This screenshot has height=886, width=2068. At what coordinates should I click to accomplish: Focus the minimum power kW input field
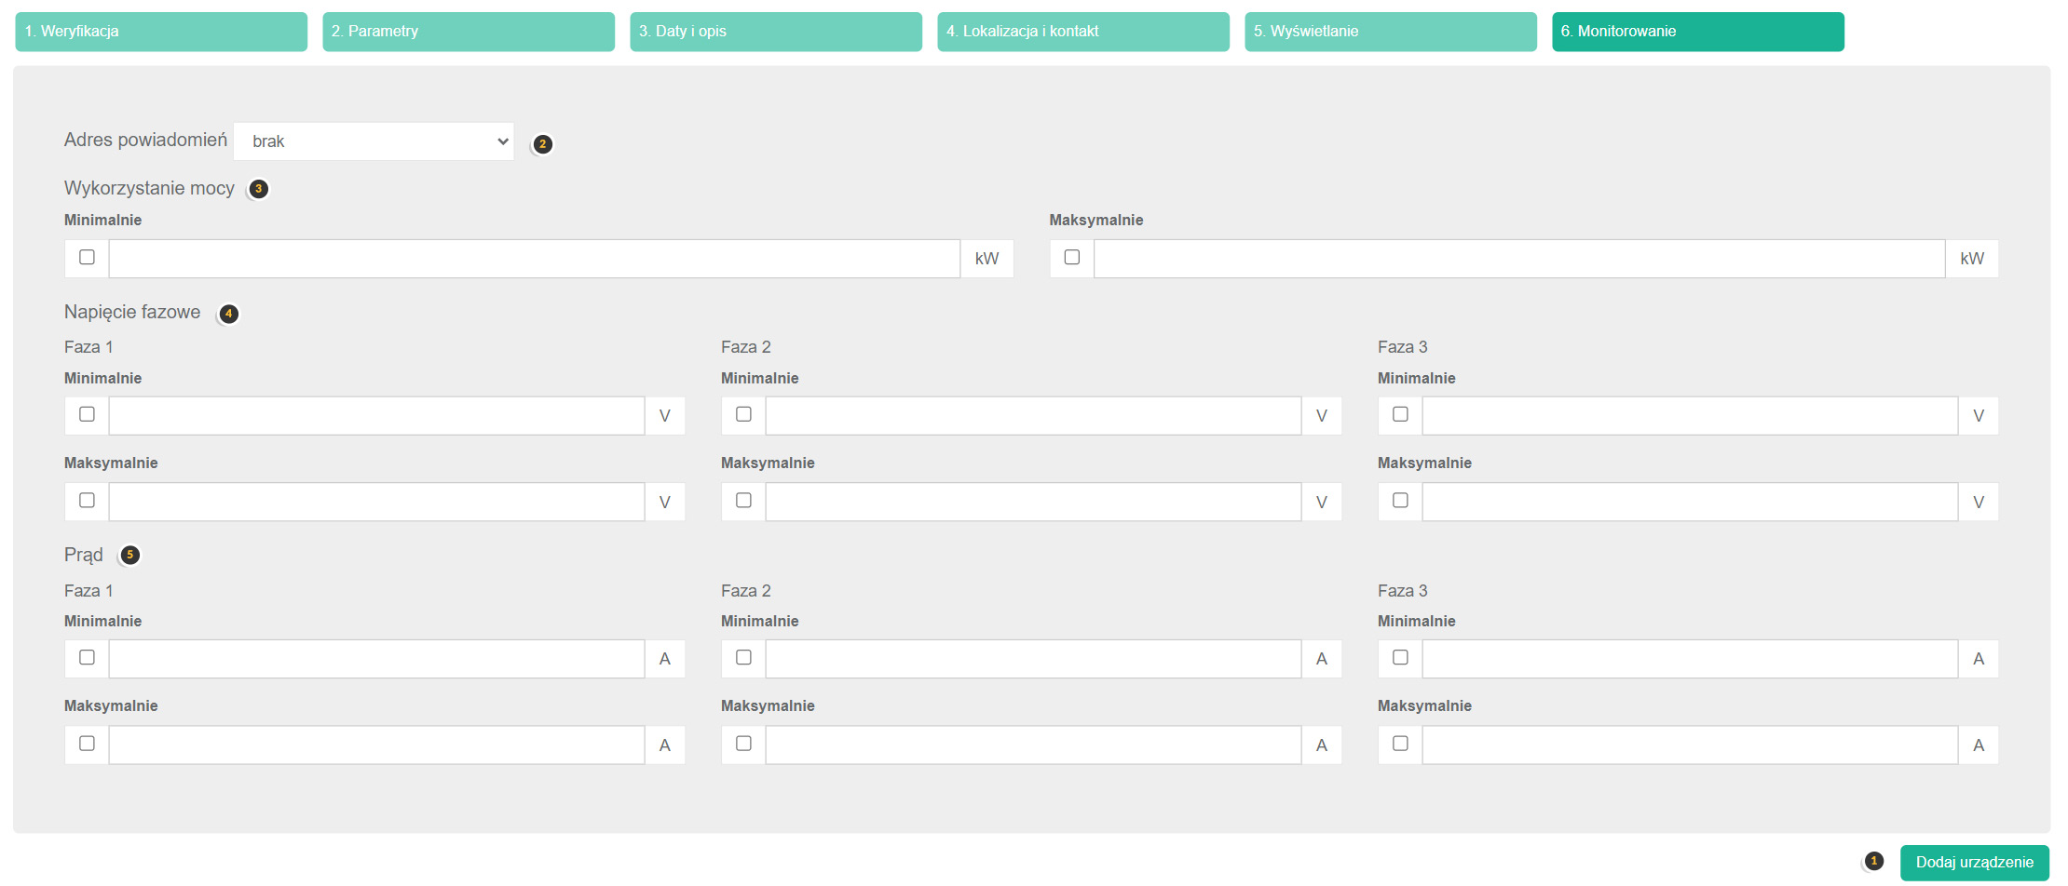point(534,259)
